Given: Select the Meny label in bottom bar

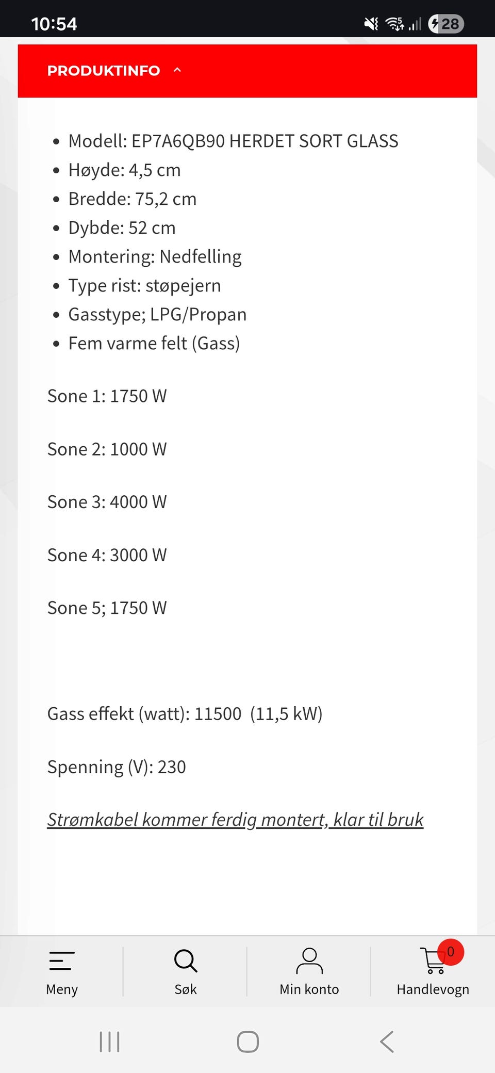Looking at the screenshot, I should [x=62, y=989].
